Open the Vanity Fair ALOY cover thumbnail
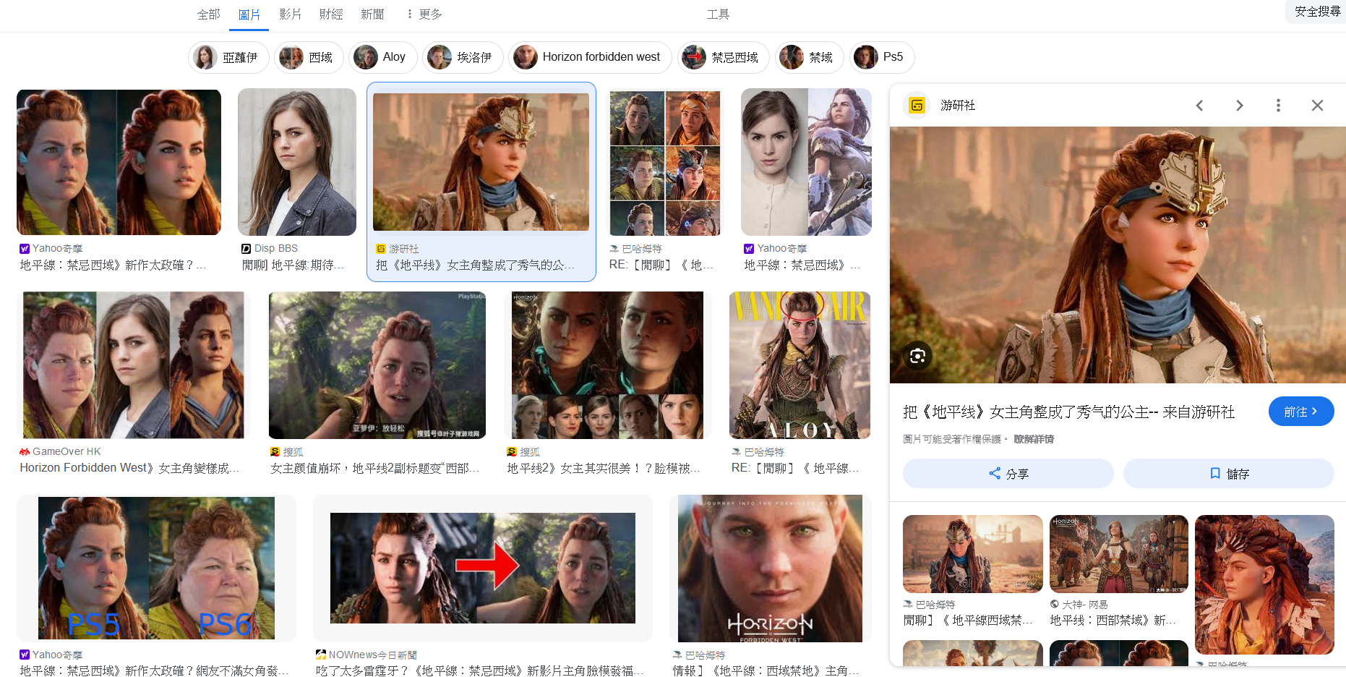This screenshot has height=677, width=1346. click(x=800, y=365)
